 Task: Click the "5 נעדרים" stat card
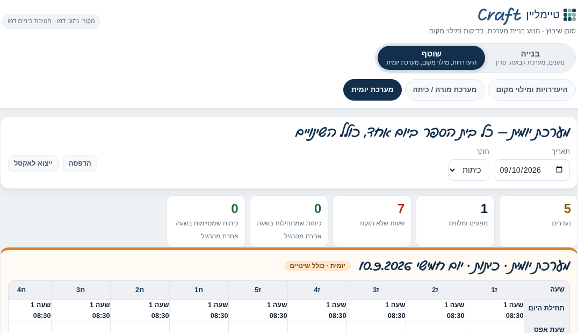539,221
